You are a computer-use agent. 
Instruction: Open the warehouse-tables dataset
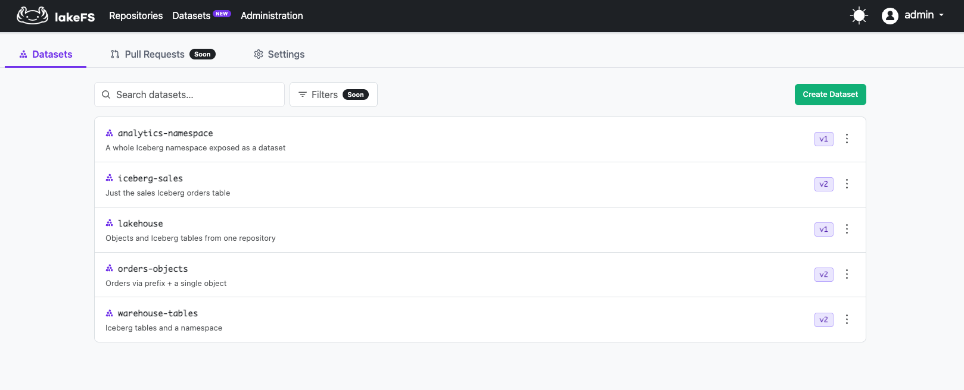coord(158,313)
